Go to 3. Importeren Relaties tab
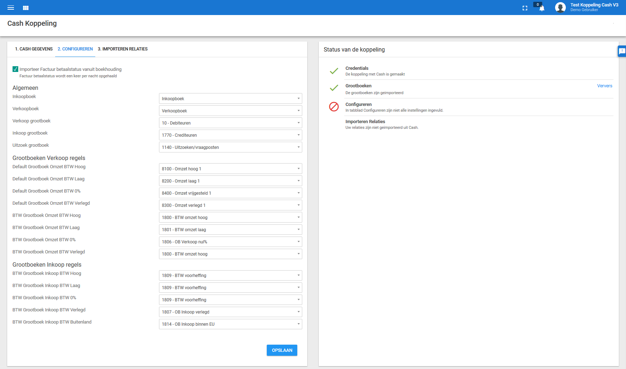This screenshot has height=369, width=626. [x=122, y=49]
